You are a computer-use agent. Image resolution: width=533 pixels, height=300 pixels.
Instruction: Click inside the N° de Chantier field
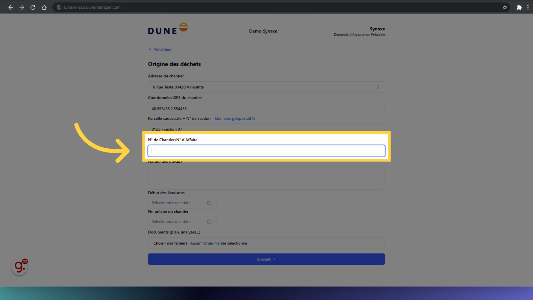point(266,151)
